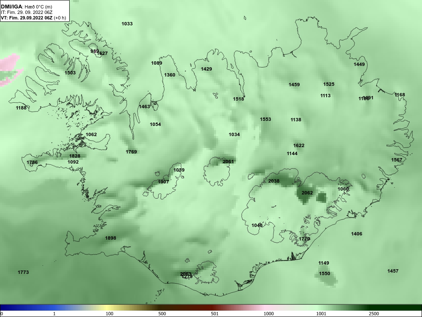This screenshot has width=422, height=317.
Task: Click the 1627 height label
Action: point(103,53)
